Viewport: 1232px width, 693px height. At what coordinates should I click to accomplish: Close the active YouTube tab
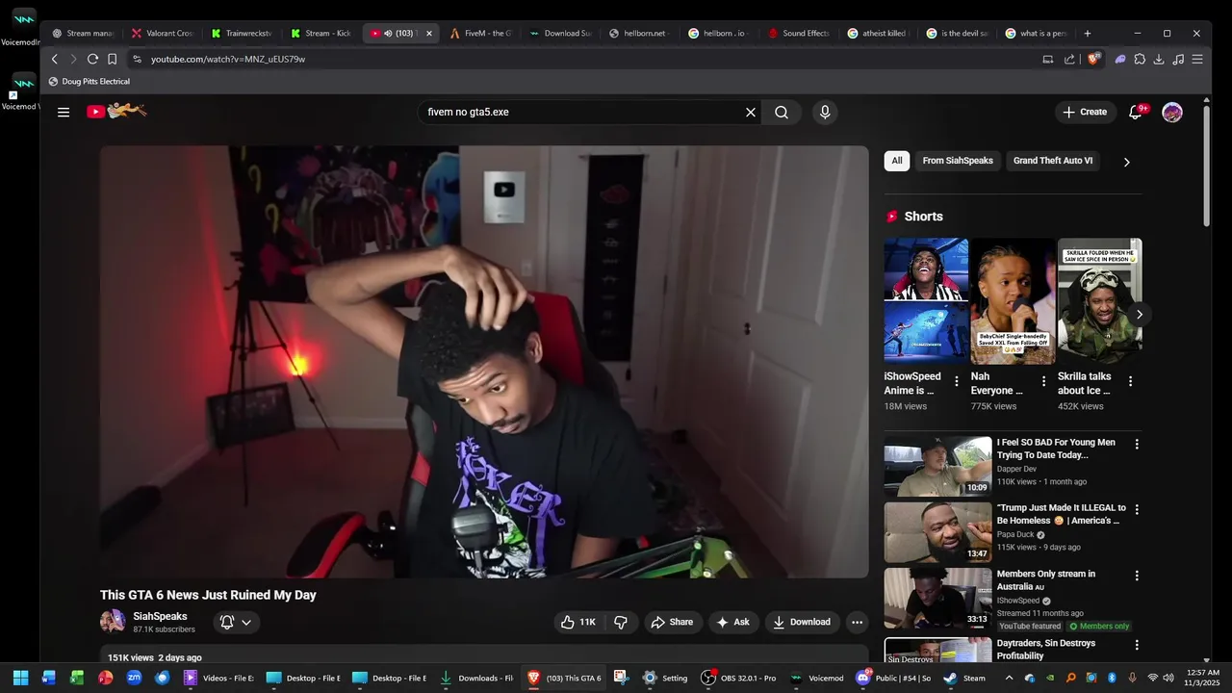(x=429, y=33)
